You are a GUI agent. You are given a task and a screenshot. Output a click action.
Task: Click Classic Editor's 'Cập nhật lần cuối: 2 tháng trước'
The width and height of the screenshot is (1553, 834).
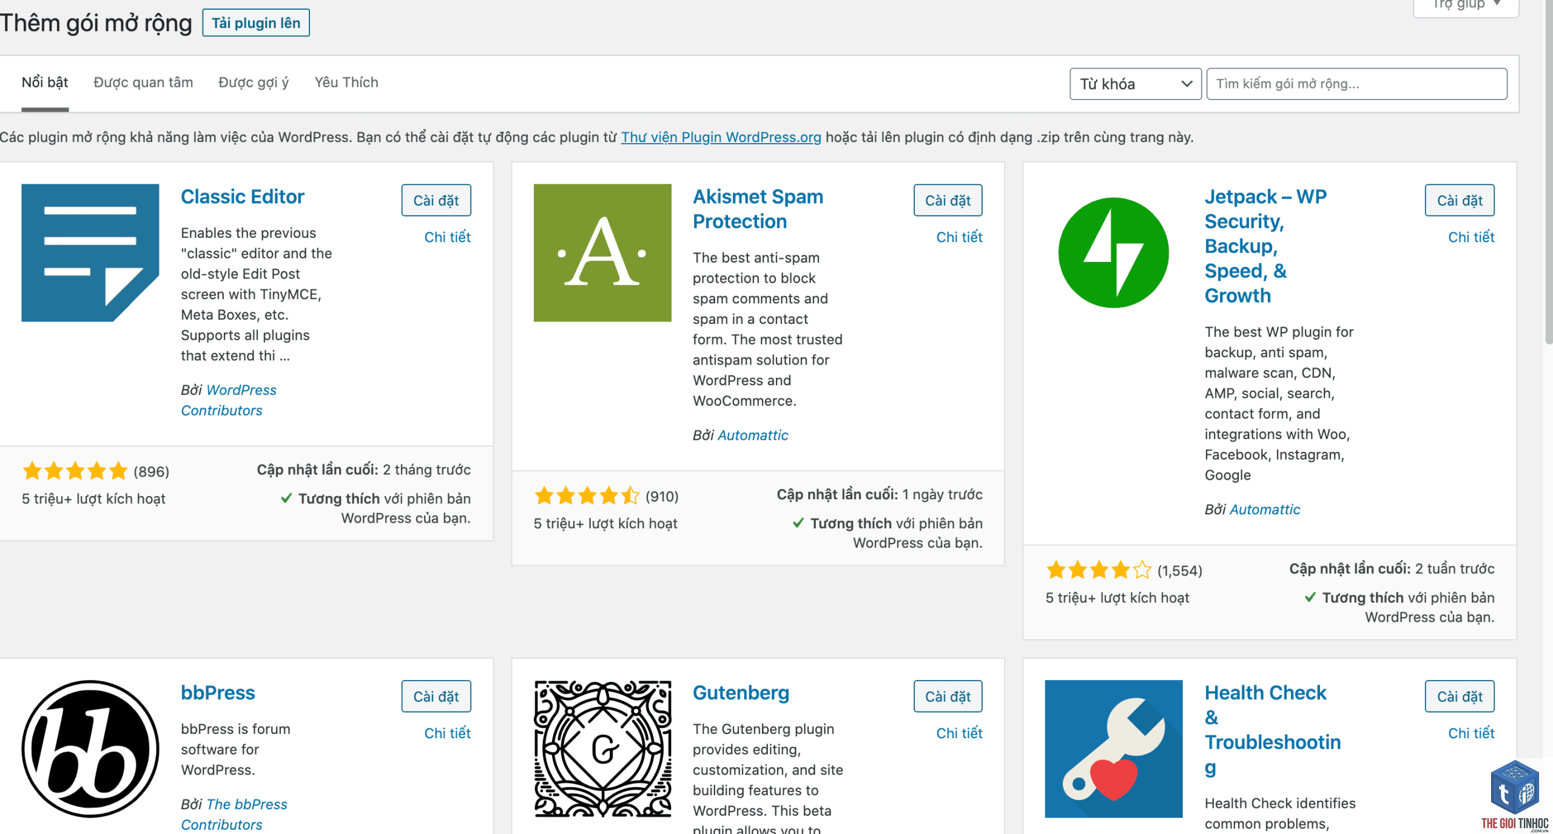tap(363, 469)
